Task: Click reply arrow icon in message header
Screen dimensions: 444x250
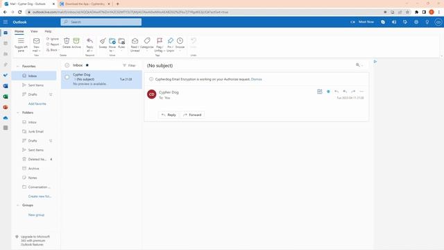Action: 336,92
